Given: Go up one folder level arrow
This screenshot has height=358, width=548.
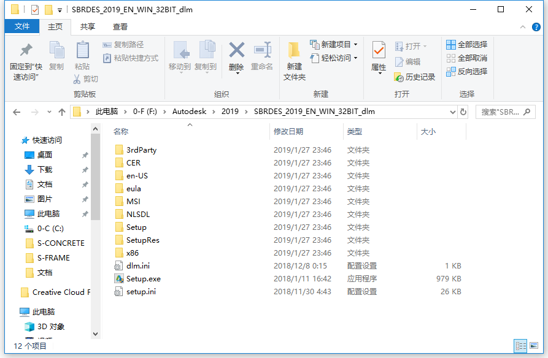Looking at the screenshot, I should point(62,112).
